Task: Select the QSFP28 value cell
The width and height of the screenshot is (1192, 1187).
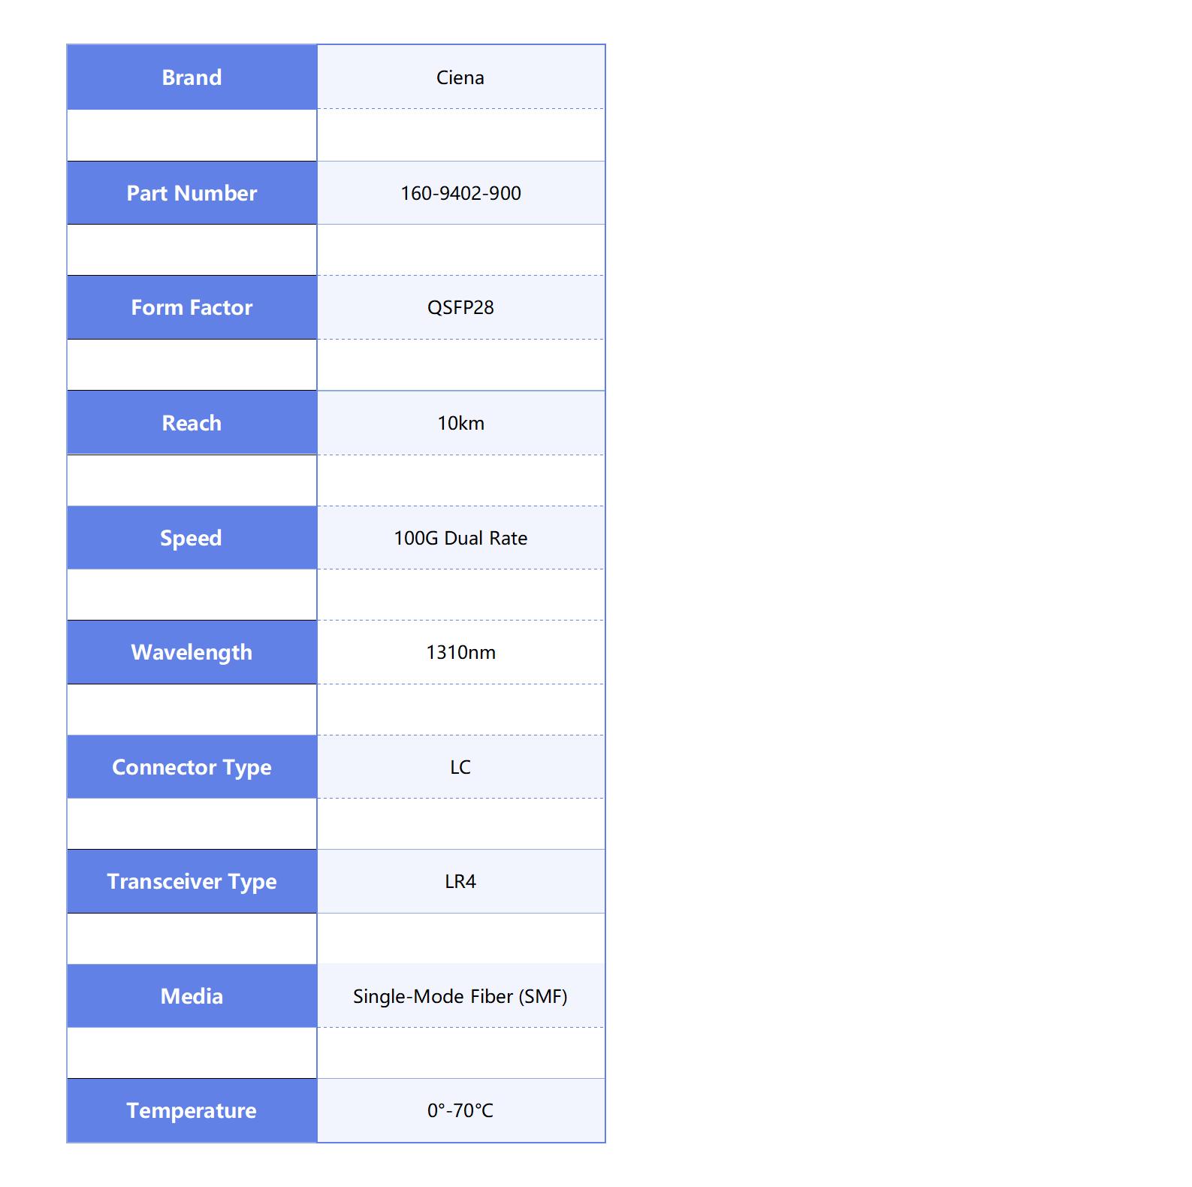Action: pos(460,307)
